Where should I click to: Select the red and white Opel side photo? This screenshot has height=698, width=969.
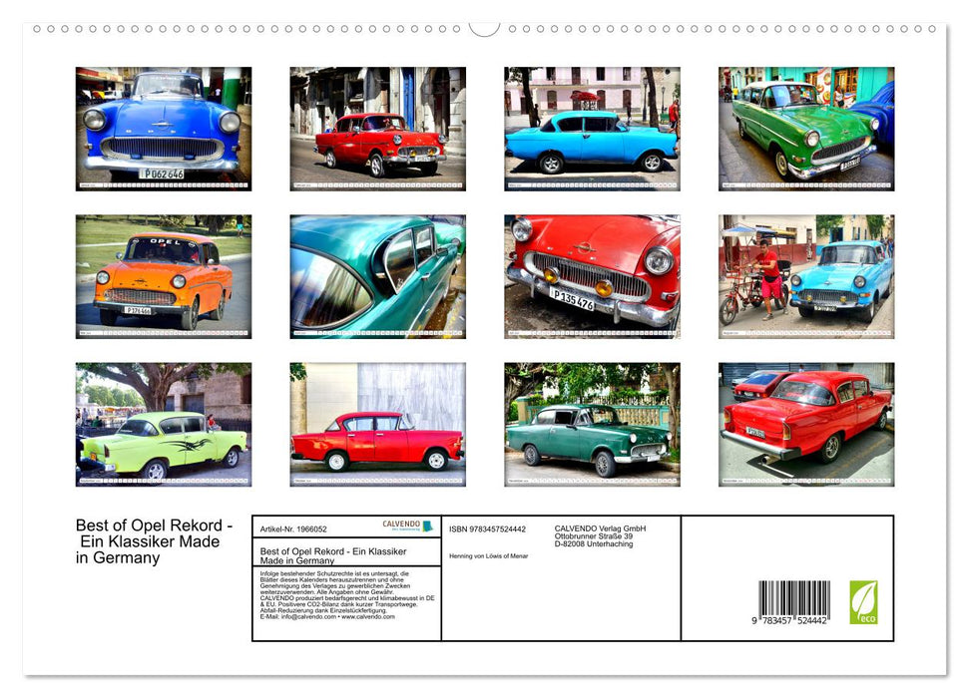[x=377, y=424]
